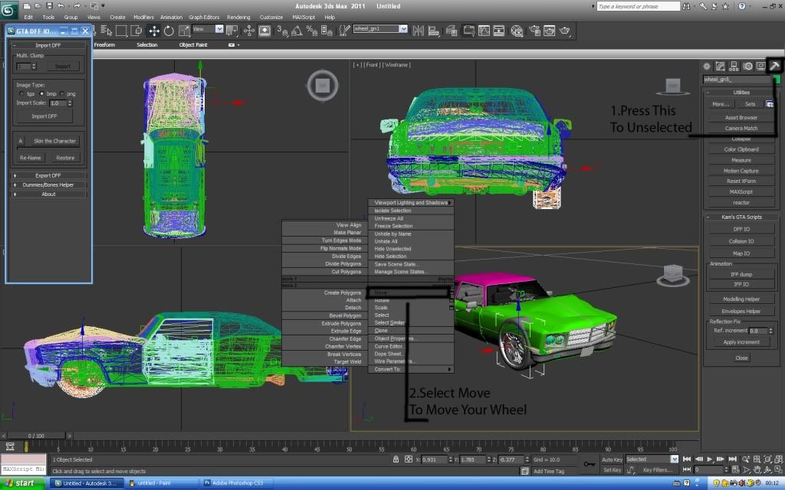Toggle the 3D Snaps icon

282,31
